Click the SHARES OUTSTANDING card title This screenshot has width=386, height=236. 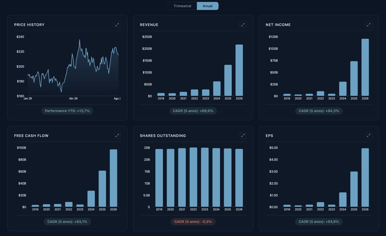point(163,136)
